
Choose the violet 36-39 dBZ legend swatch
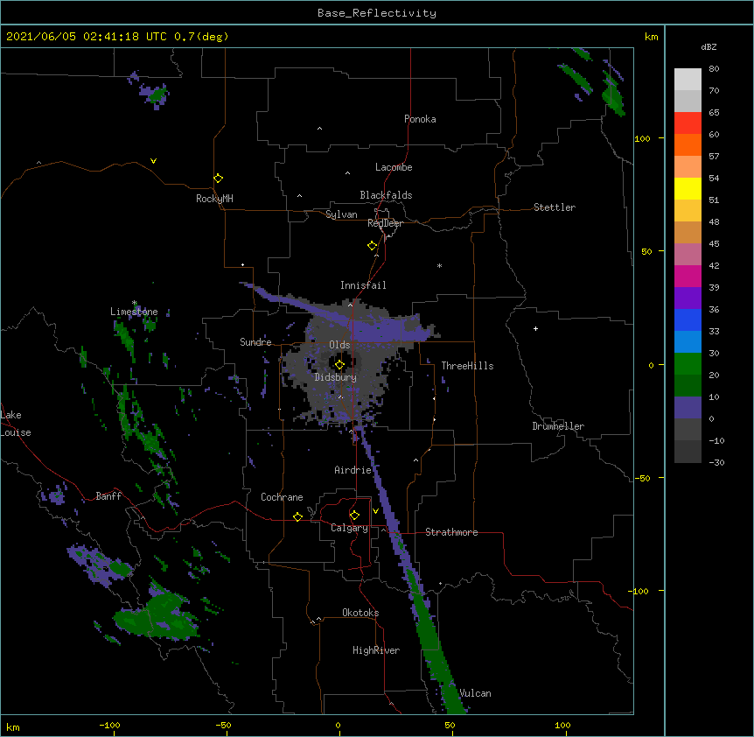pyautogui.click(x=688, y=298)
